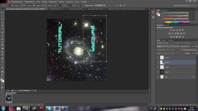This screenshot has width=198, height=111.
Task: Switch to the Tutorial.png document tab
Action: [57, 9]
